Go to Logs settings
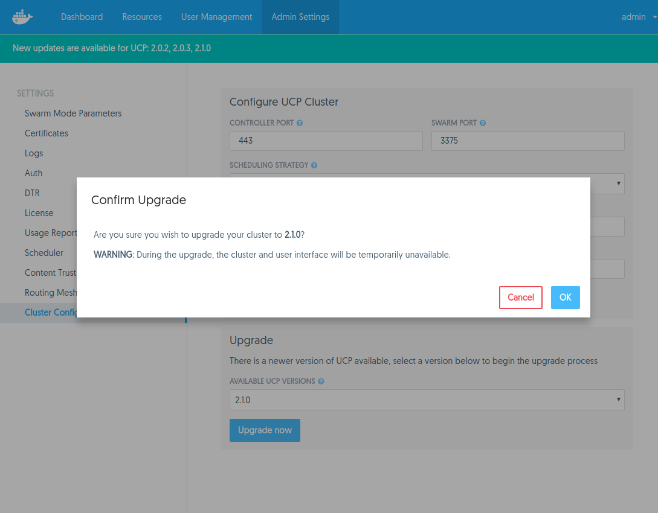The height and width of the screenshot is (513, 658). pos(34,153)
